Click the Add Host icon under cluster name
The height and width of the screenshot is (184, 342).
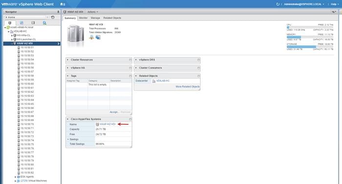coord(91,37)
